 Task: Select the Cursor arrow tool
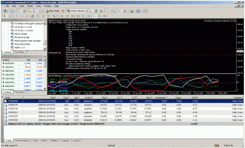click(x=4, y=16)
